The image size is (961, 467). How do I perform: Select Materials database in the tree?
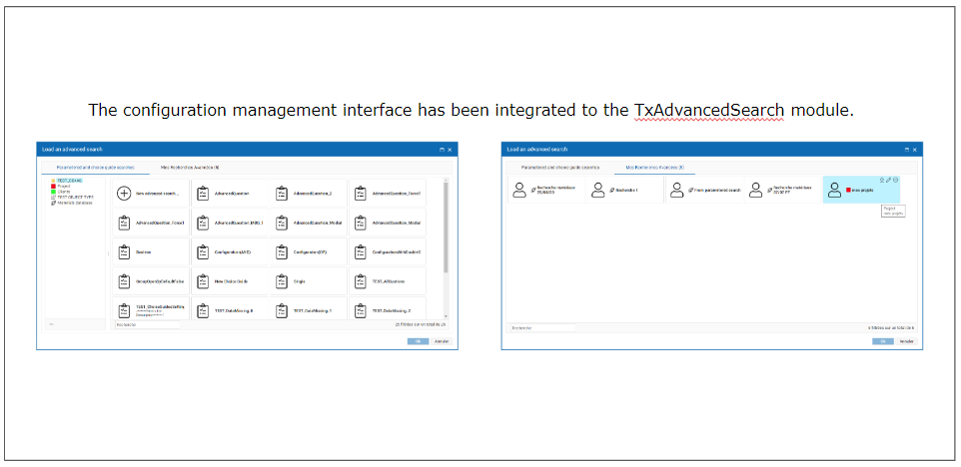point(72,203)
